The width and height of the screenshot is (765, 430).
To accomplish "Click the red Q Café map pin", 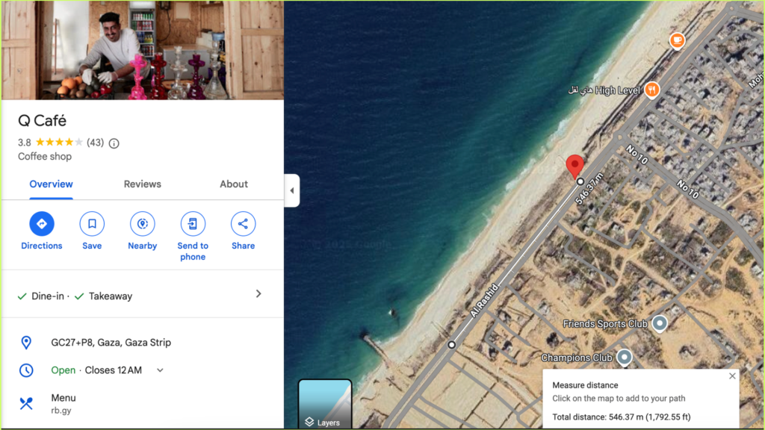I will [574, 166].
